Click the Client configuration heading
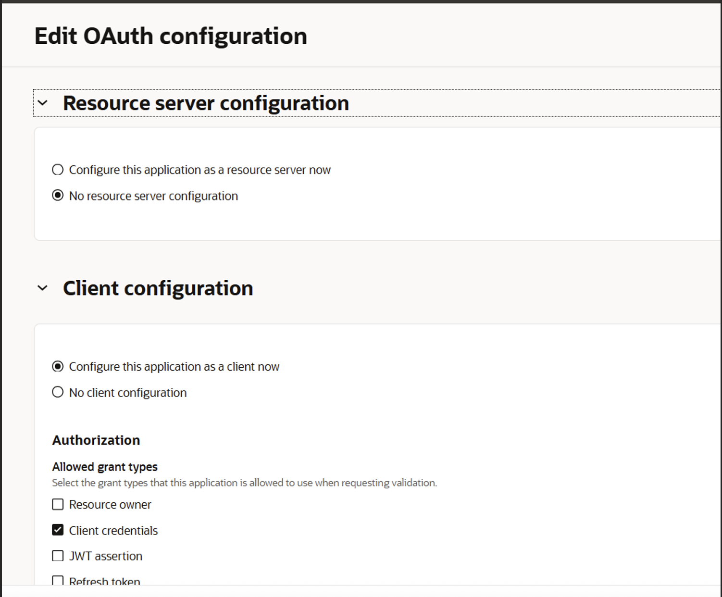This screenshot has width=722, height=597. pos(158,288)
